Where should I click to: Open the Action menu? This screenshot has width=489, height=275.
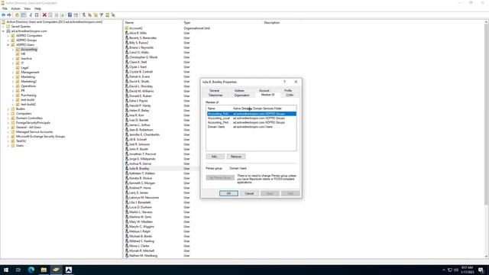[x=15, y=8]
